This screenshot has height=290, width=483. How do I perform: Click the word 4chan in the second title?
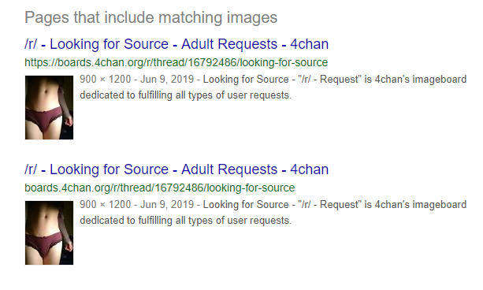[x=310, y=169]
